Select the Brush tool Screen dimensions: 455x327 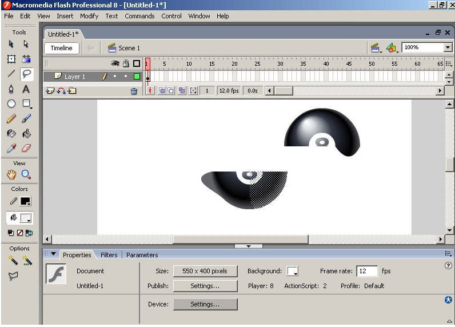tap(26, 118)
